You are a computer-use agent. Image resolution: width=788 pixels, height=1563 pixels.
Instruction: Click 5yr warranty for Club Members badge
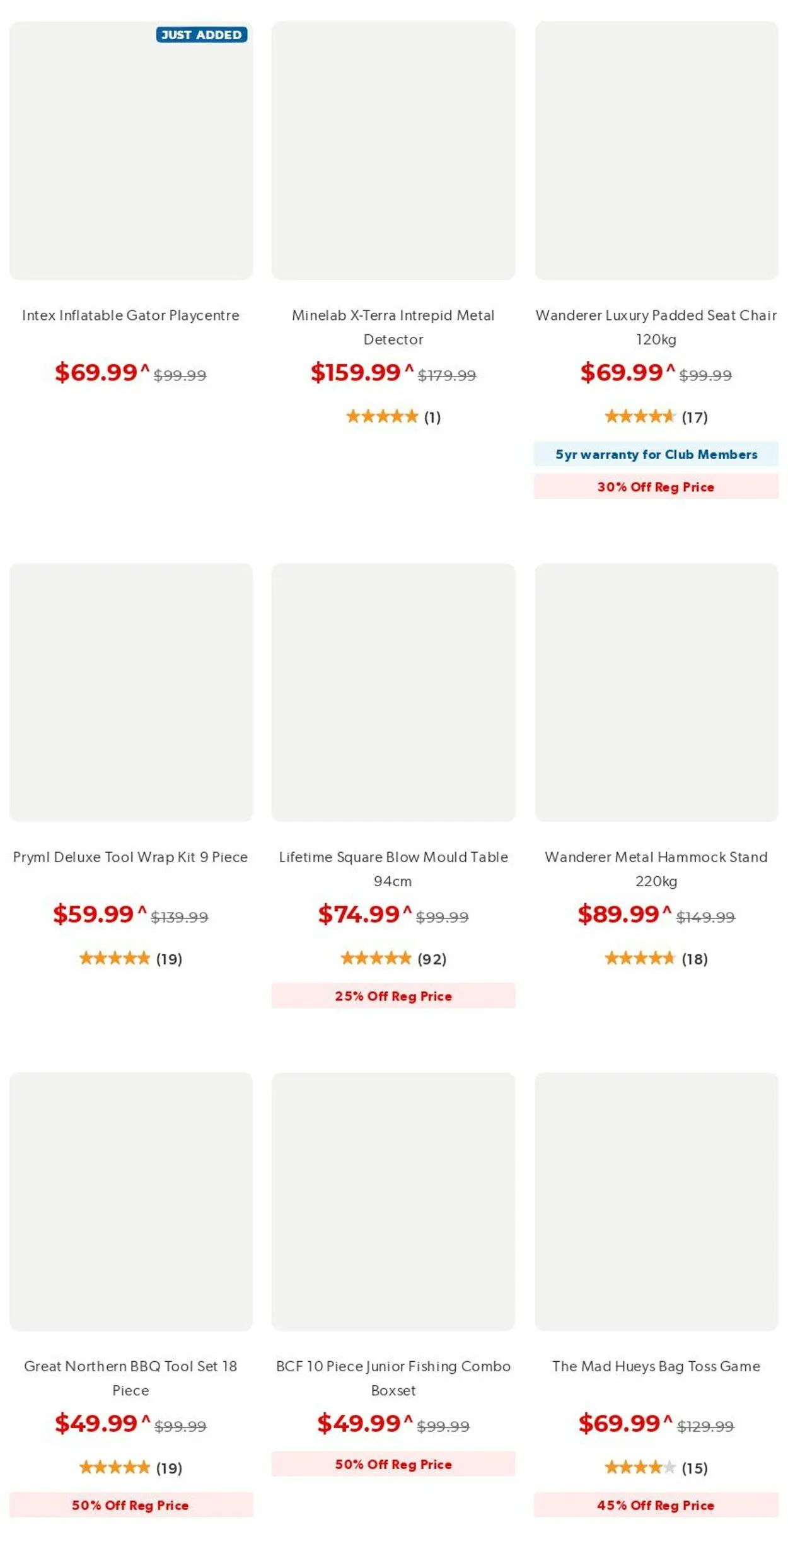[656, 454]
